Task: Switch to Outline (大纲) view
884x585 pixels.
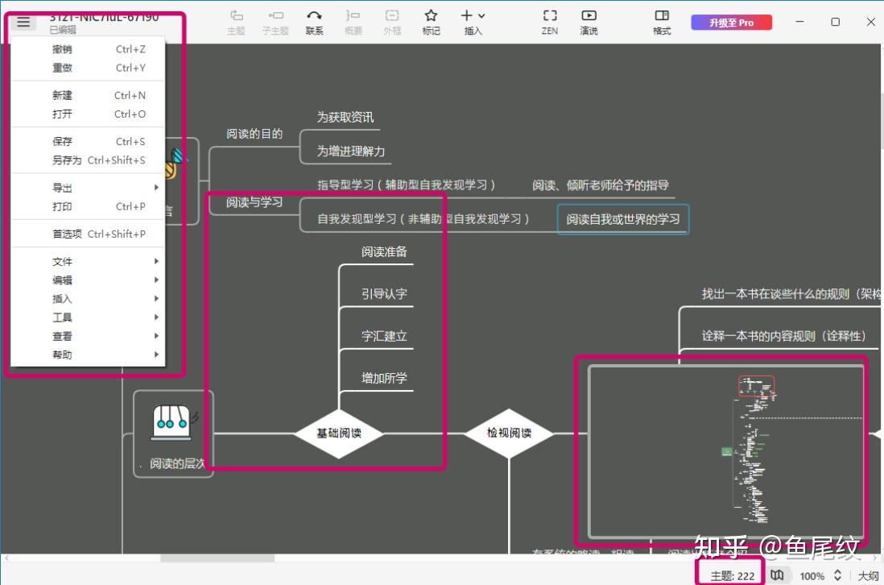Action: click(x=870, y=575)
